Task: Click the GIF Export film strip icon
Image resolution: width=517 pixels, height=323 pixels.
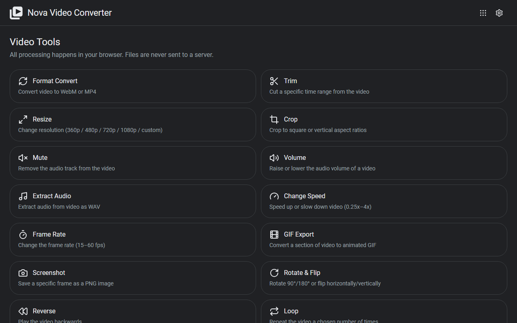Action: [x=274, y=235]
